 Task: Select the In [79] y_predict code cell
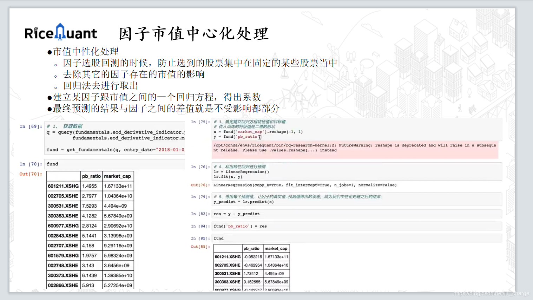pyautogui.click(x=357, y=199)
